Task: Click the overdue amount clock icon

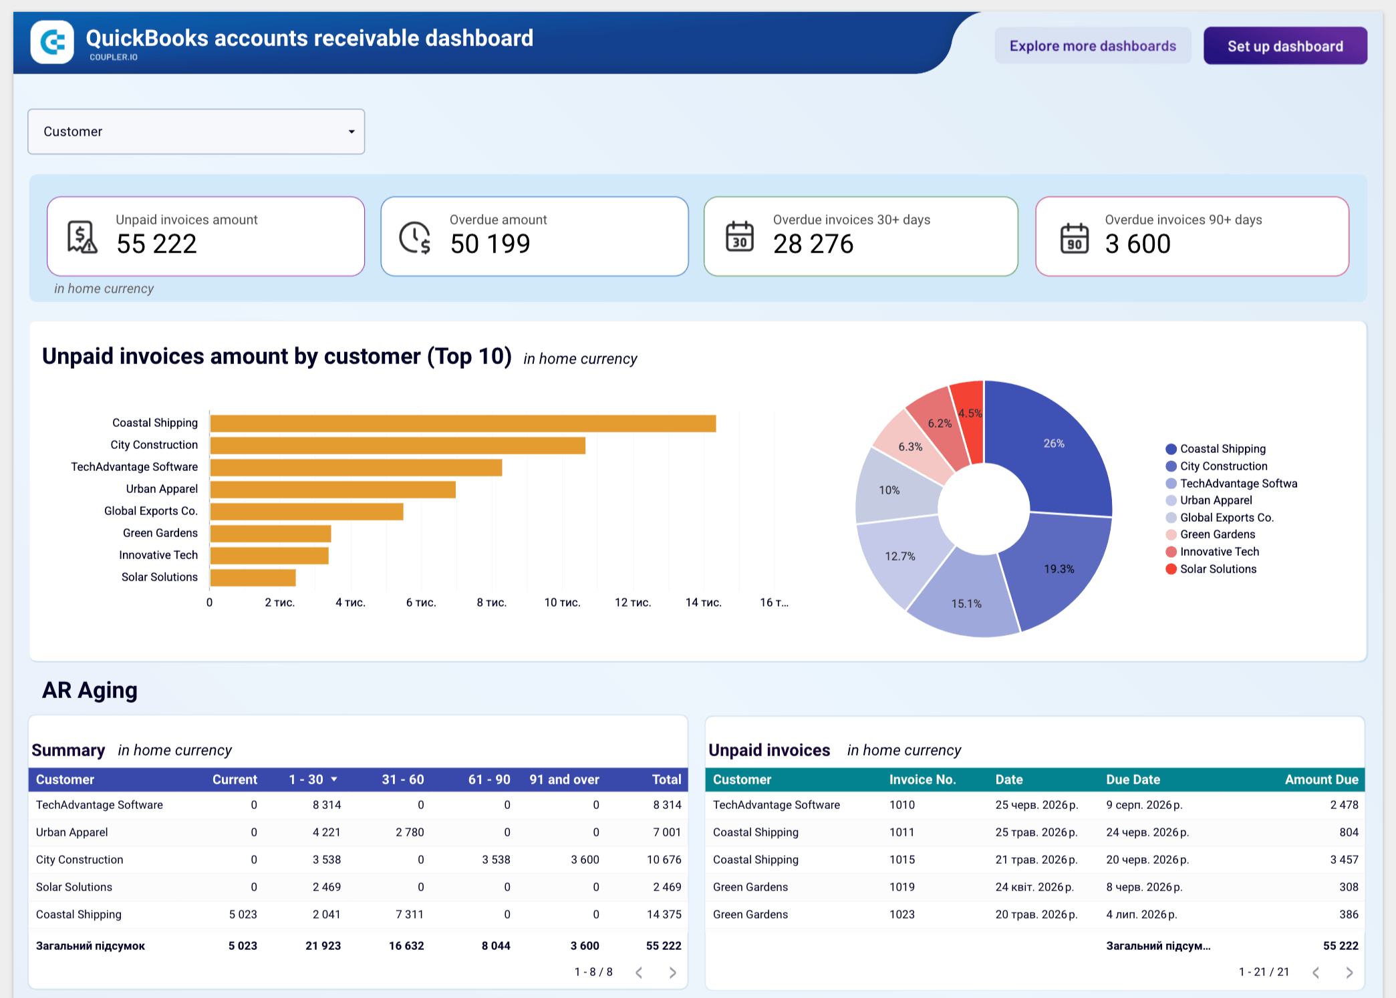Action: click(415, 238)
